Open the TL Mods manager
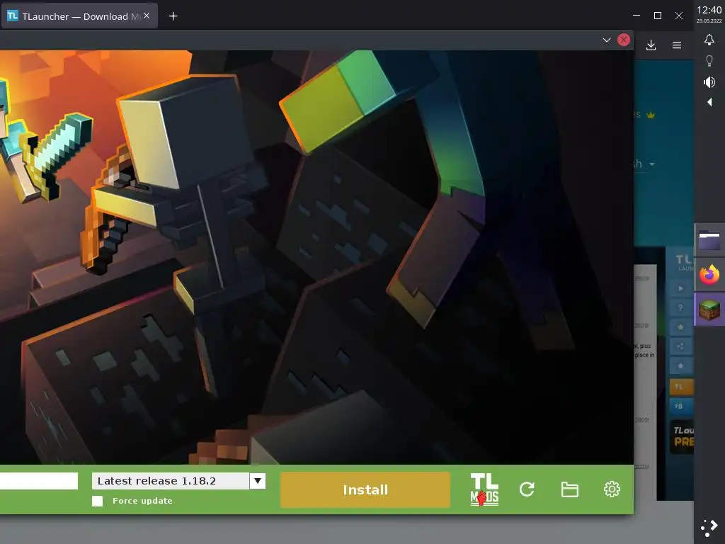The width and height of the screenshot is (725, 544). pyautogui.click(x=484, y=489)
